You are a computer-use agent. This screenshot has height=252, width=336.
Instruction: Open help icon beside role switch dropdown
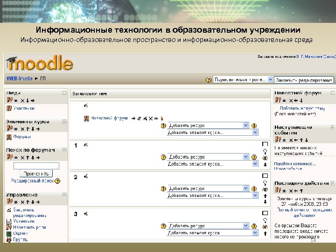click(208, 80)
